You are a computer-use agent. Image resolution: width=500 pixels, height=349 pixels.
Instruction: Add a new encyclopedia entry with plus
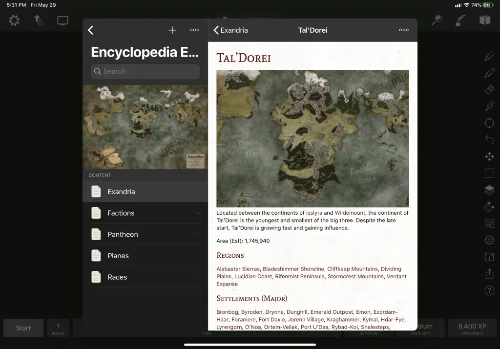pos(172,30)
